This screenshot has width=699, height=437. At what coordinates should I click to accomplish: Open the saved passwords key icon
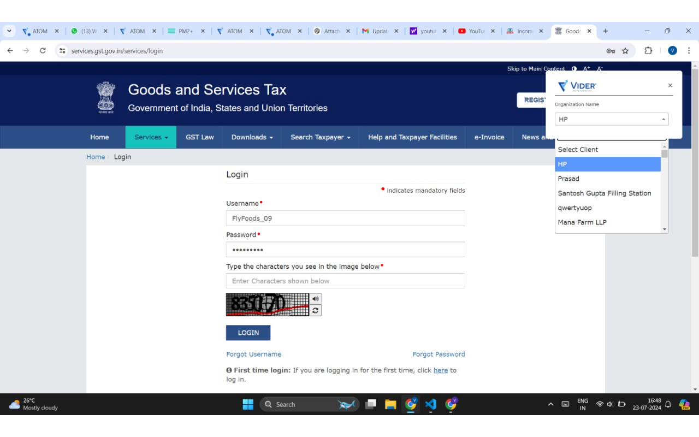tap(611, 51)
